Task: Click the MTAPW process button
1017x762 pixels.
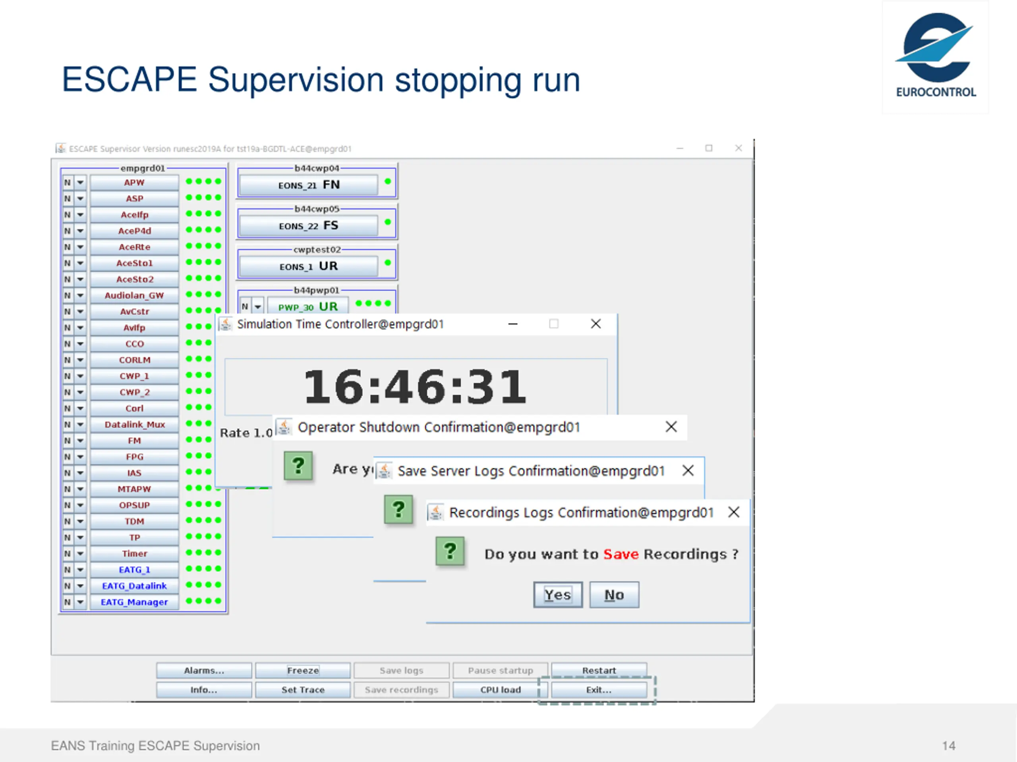Action: tap(134, 489)
